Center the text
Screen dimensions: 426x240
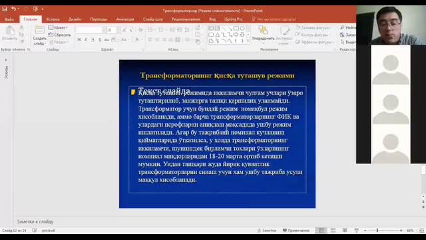(157, 40)
